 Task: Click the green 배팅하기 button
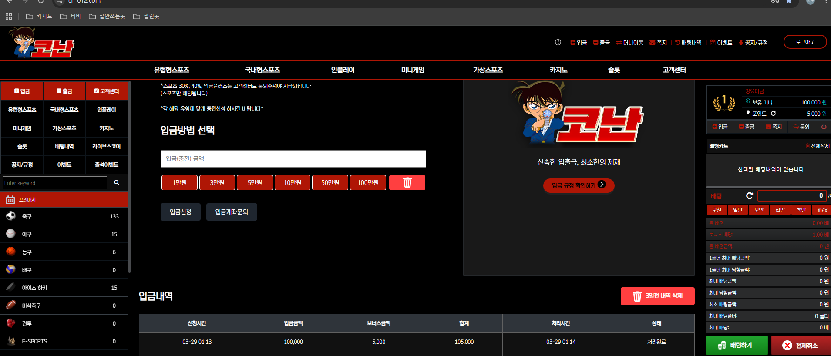click(x=737, y=346)
